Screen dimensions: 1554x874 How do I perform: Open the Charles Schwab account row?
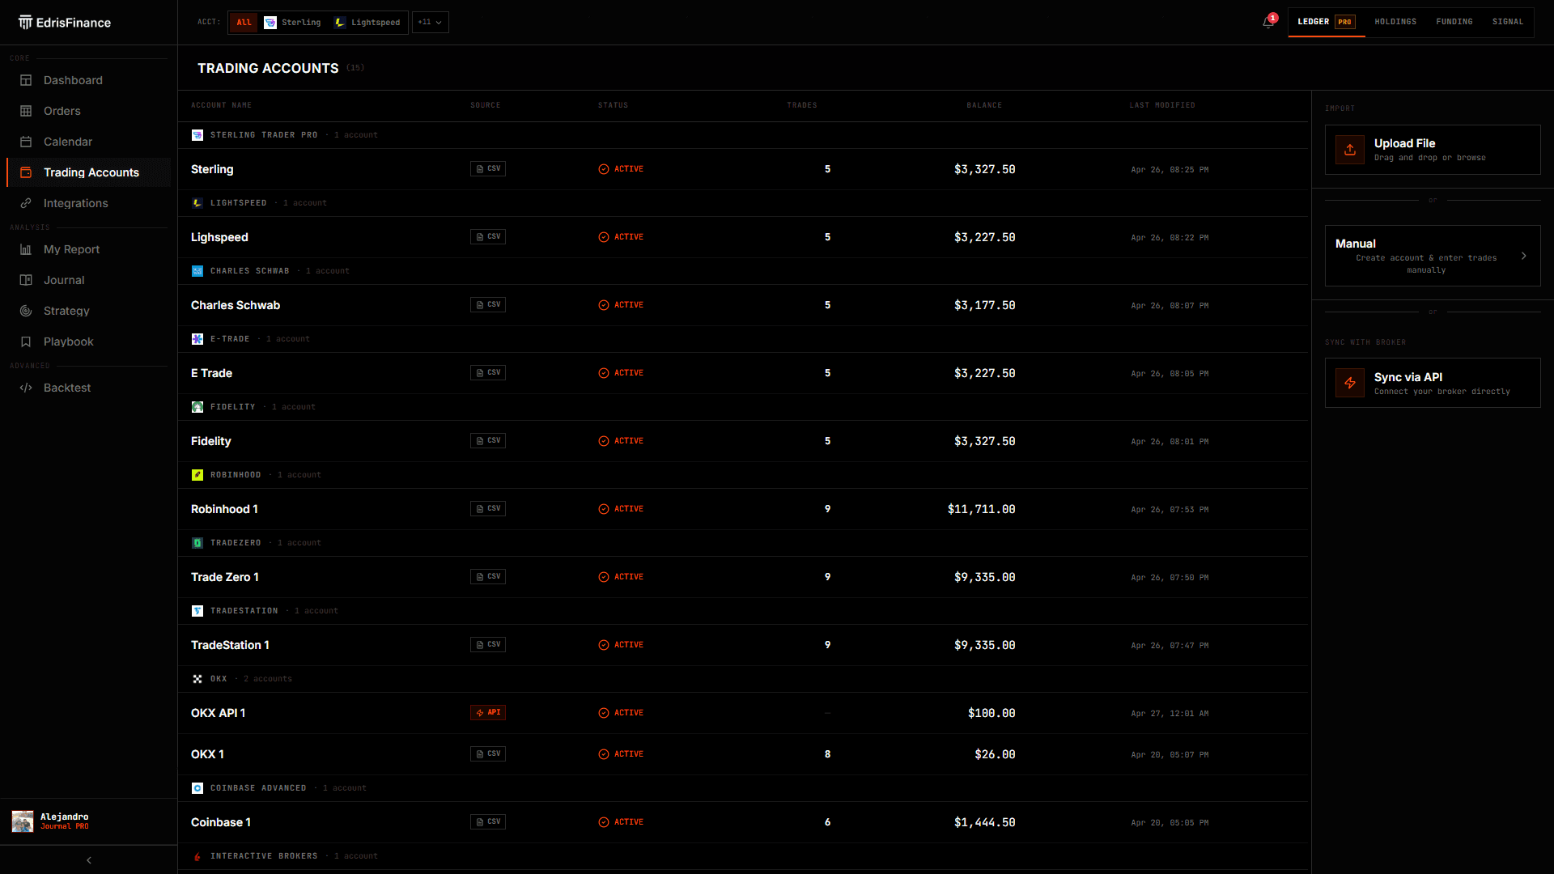(743, 305)
